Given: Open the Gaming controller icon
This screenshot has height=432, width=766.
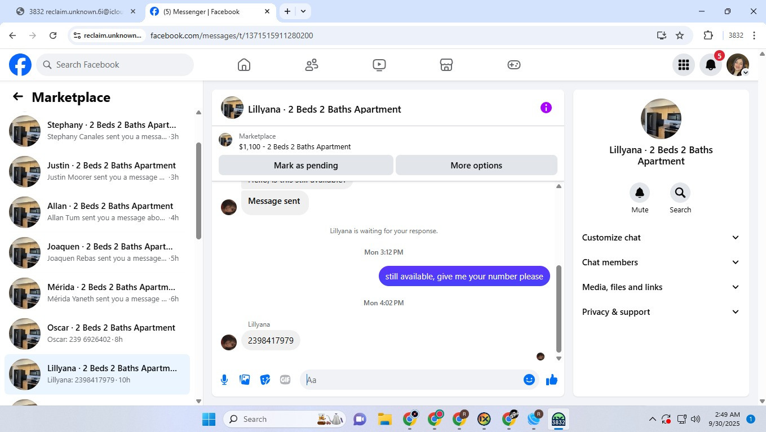Looking at the screenshot, I should [x=514, y=65].
